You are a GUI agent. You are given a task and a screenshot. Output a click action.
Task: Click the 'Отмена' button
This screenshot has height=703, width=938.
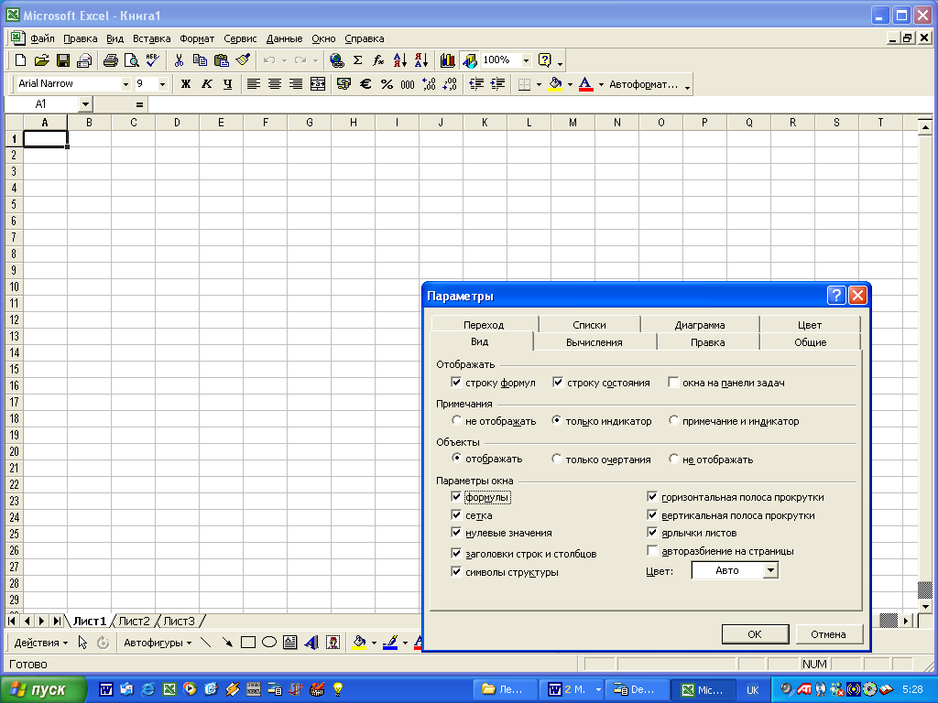[828, 634]
